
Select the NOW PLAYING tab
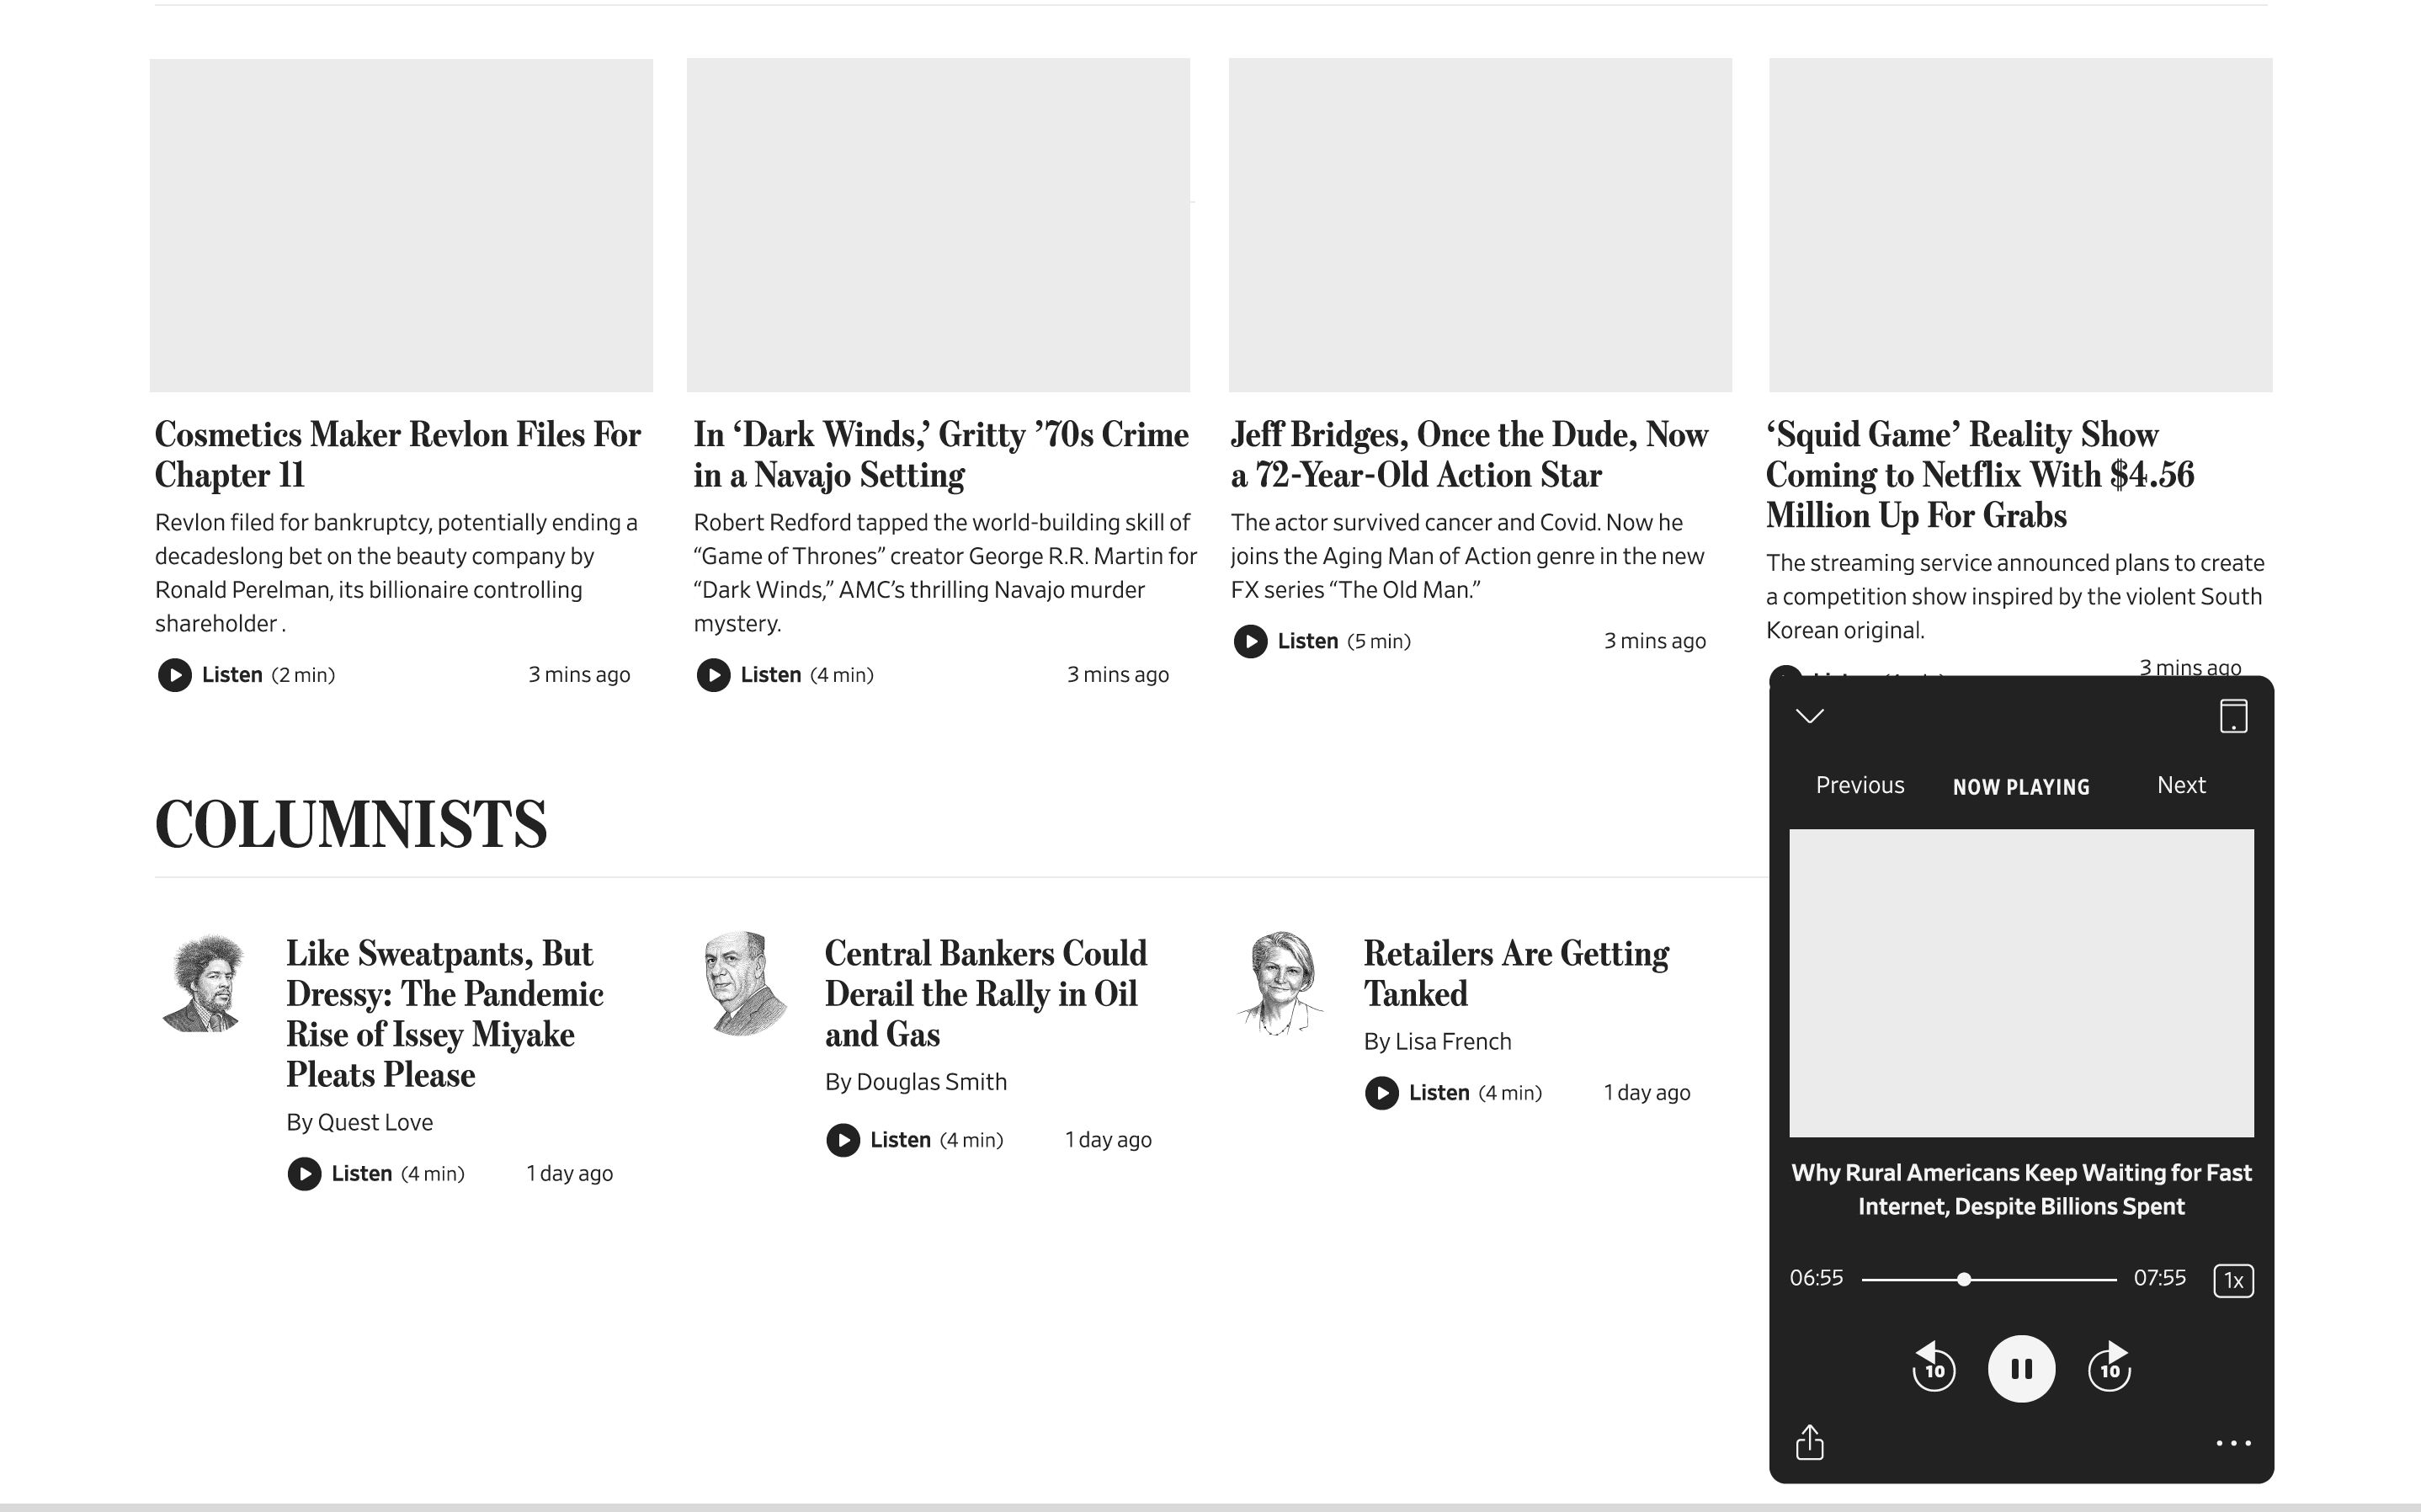[x=2020, y=787]
